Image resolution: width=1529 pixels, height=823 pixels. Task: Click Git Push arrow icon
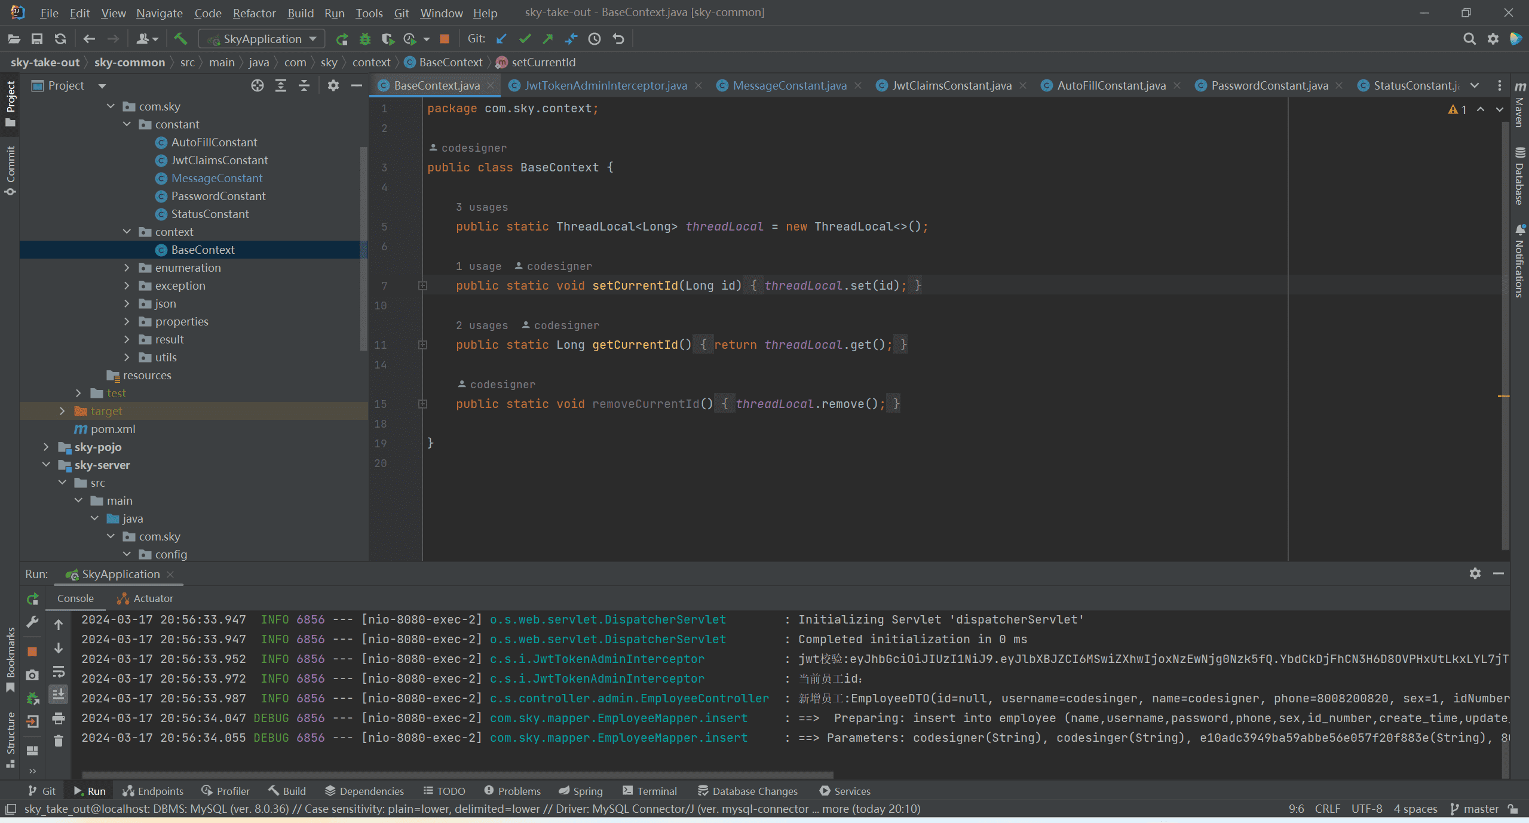[x=548, y=39]
